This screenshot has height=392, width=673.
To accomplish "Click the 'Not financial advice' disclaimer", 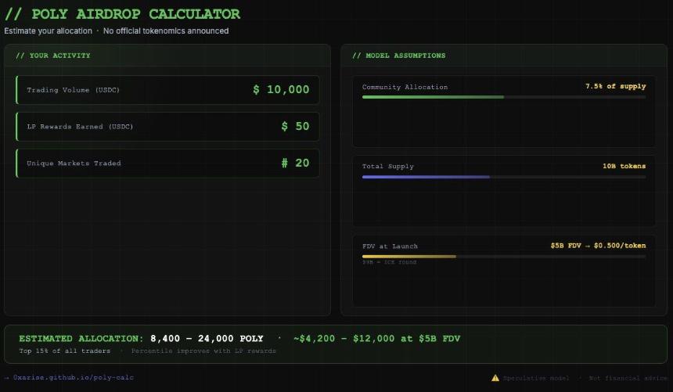I will (628, 378).
